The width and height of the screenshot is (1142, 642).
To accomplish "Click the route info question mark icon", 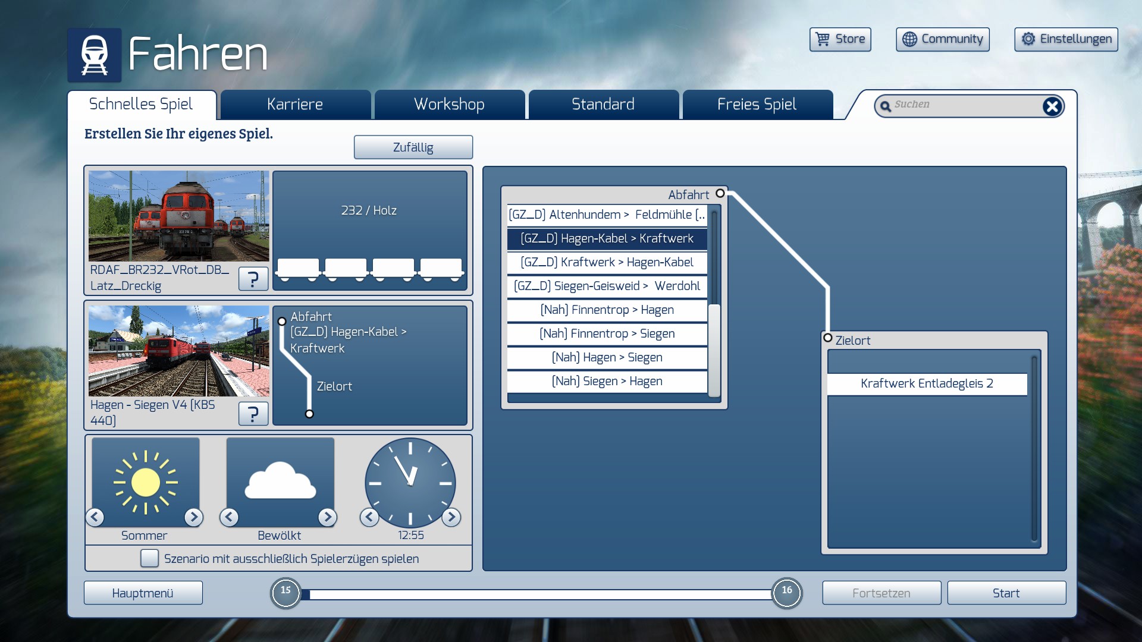I will tap(253, 414).
